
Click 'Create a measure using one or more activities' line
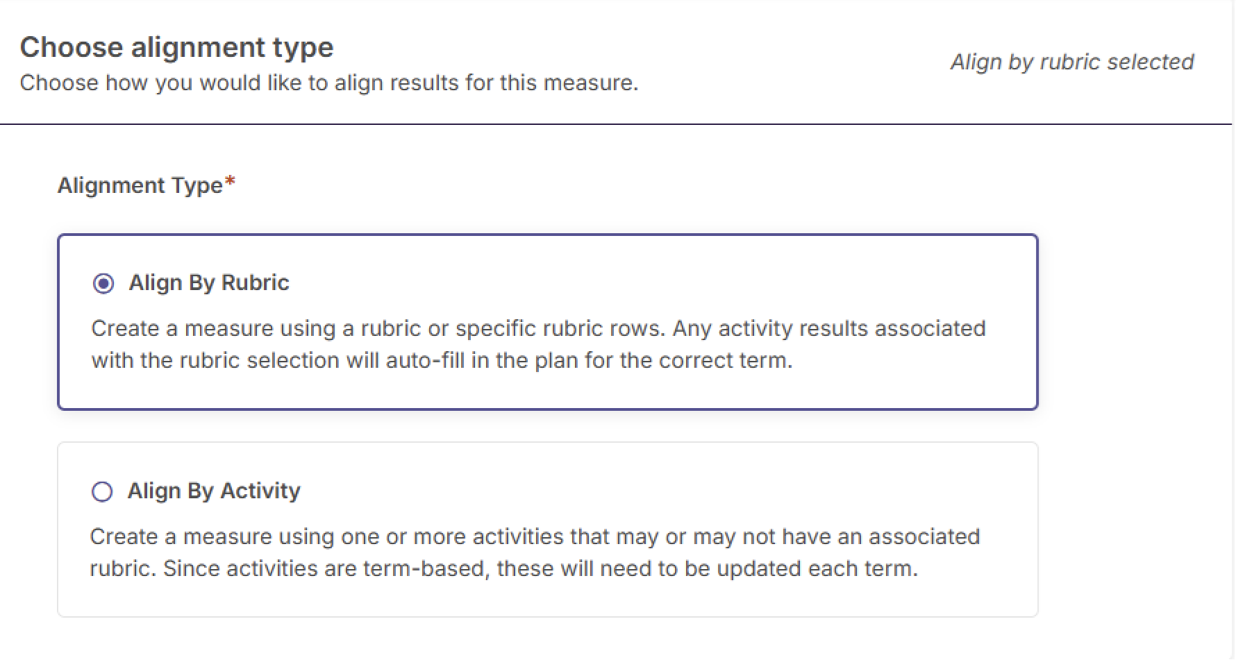[535, 536]
